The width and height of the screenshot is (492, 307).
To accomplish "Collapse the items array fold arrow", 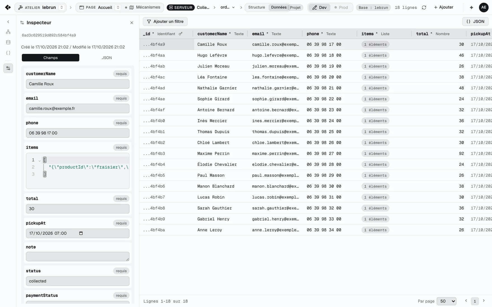I will pyautogui.click(x=39, y=160).
